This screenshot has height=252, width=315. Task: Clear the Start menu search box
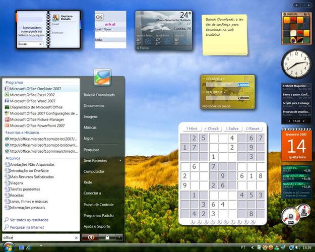click(x=76, y=238)
